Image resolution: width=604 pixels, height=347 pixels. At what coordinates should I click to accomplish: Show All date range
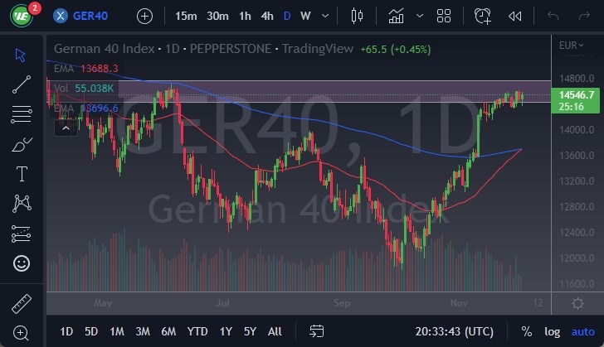pos(275,331)
